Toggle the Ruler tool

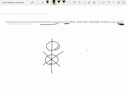(89, 2)
